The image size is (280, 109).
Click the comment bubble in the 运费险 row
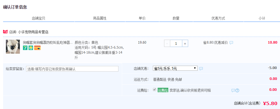[x=233, y=91]
